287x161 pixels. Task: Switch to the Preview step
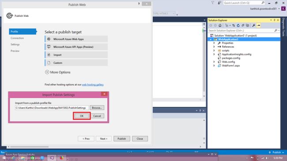pyautogui.click(x=15, y=51)
